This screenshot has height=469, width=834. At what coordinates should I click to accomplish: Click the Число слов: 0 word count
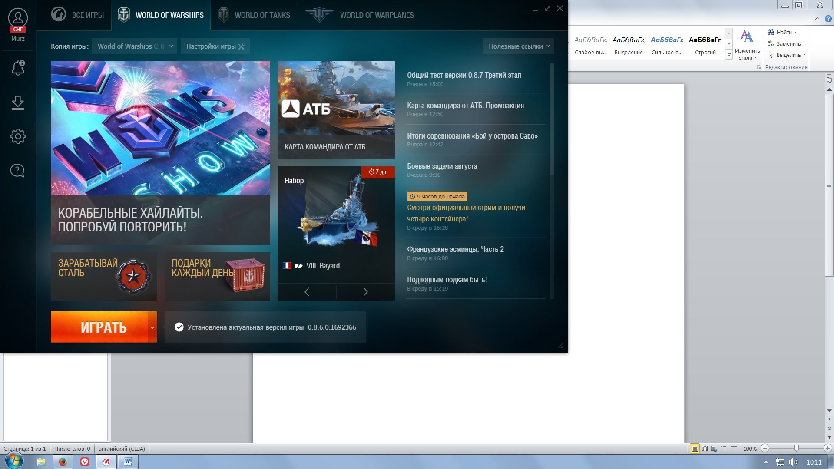tap(72, 449)
